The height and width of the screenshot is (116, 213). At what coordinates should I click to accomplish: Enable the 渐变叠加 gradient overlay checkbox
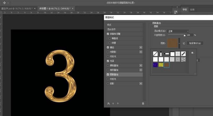[108, 70]
